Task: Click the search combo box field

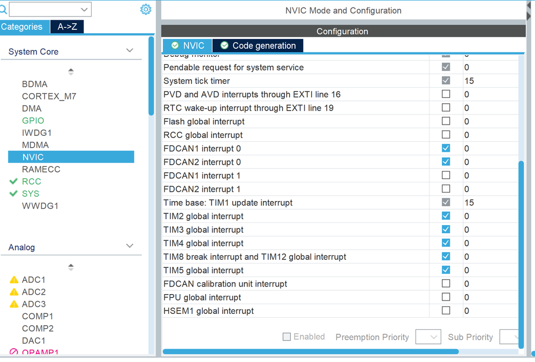Action: [45, 9]
